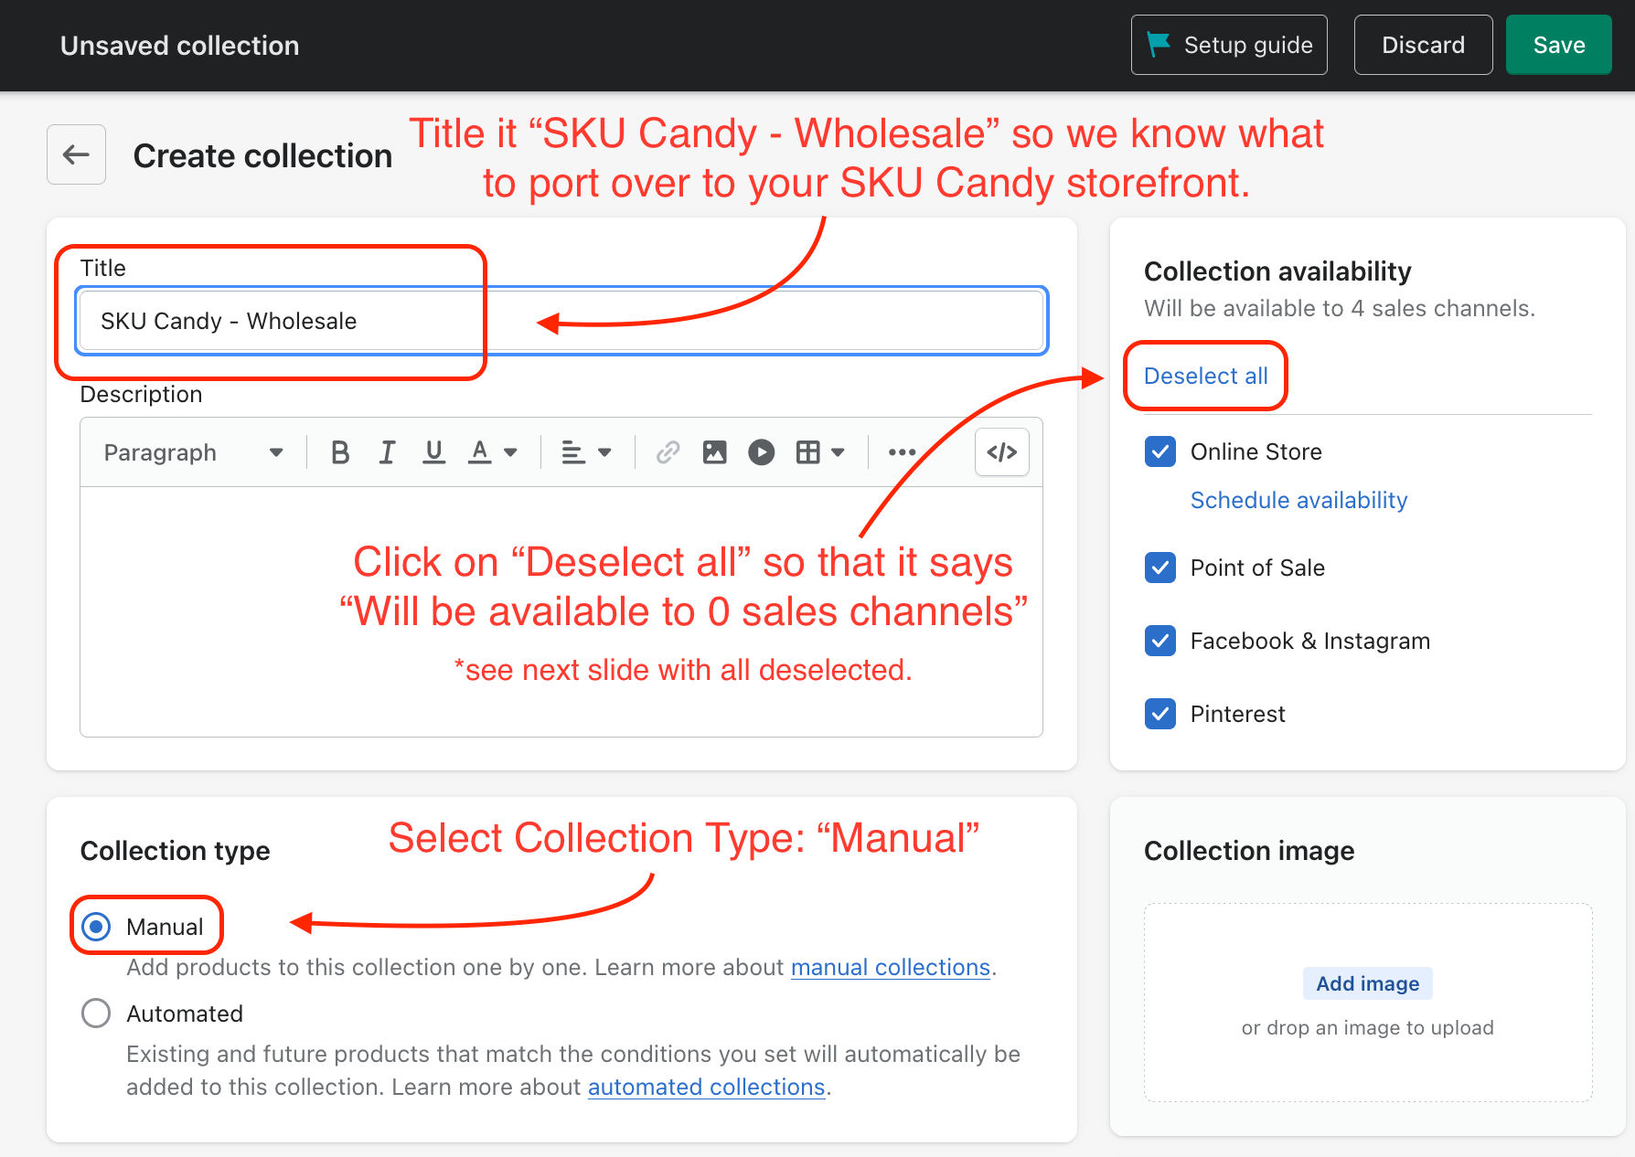
Task: Open the text color picker
Action: click(x=493, y=452)
